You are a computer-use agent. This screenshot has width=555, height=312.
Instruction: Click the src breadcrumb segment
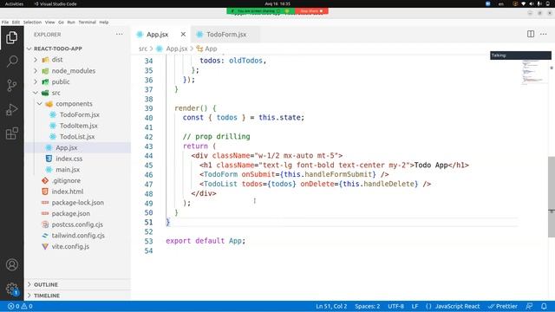pyautogui.click(x=142, y=49)
